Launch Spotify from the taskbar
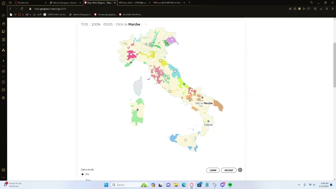 (x=230, y=185)
